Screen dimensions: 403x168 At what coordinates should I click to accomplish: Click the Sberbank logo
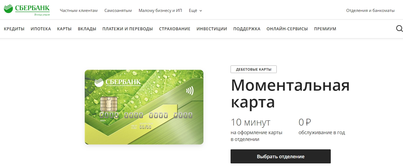[27, 10]
